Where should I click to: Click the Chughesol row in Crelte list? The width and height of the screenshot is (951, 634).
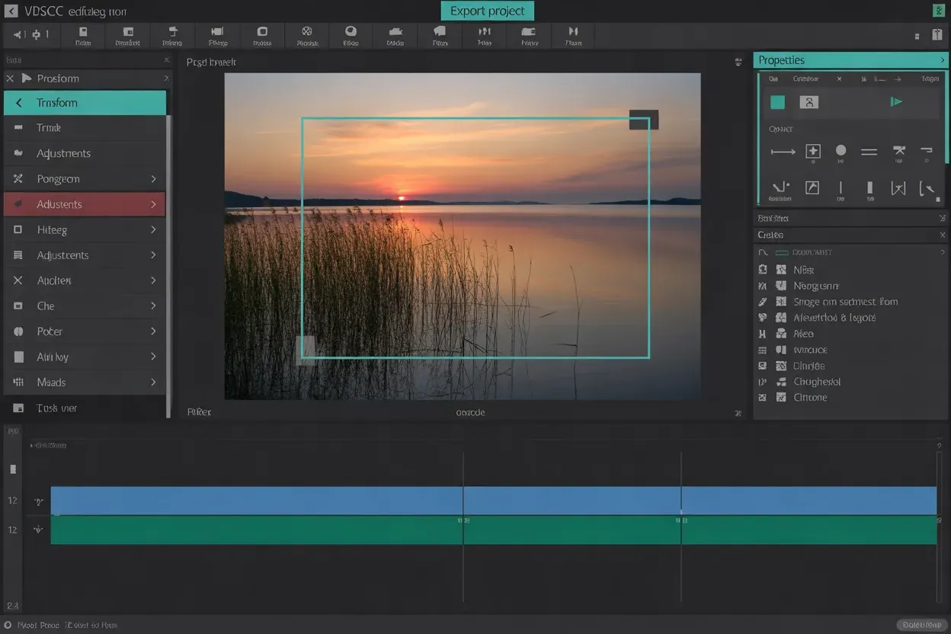coord(850,382)
